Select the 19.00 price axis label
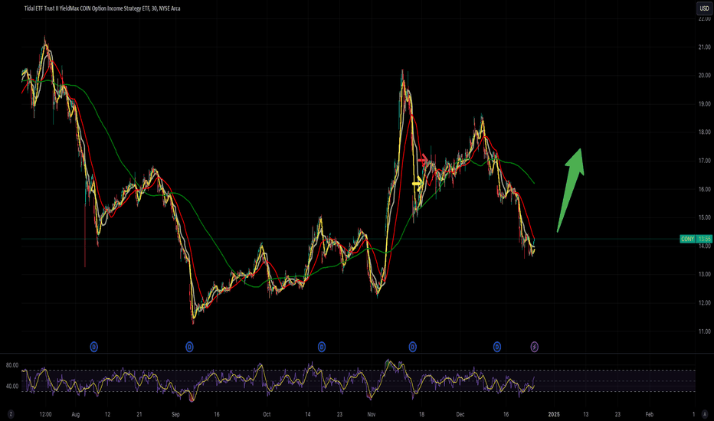The image size is (714, 421). [x=705, y=104]
